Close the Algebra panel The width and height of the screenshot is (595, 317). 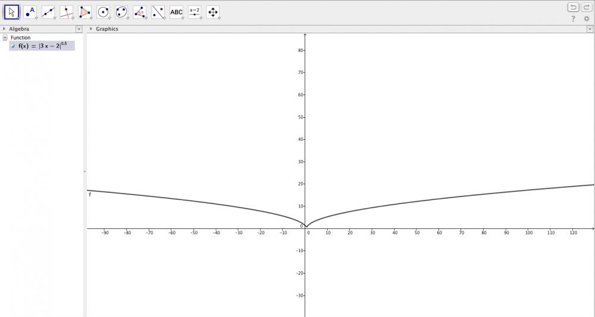79,29
